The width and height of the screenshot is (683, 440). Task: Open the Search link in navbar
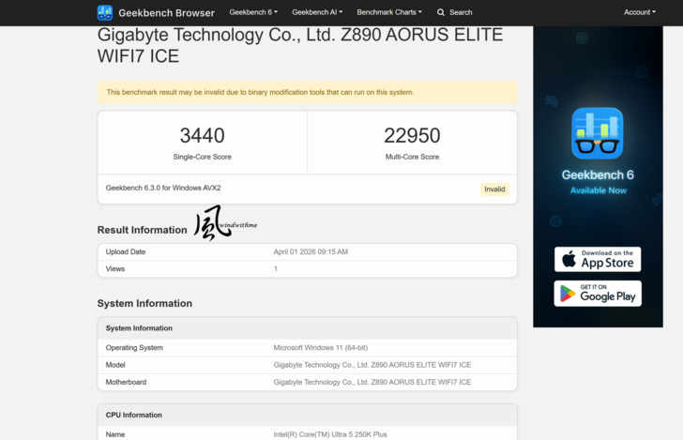coord(455,12)
